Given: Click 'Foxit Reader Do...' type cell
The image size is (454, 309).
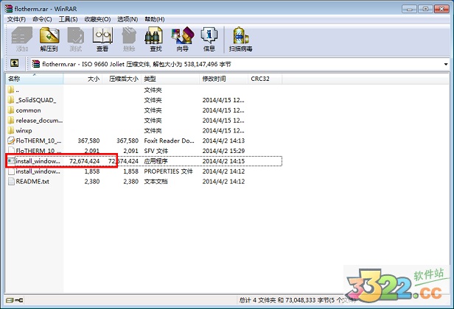Looking at the screenshot, I should pos(169,141).
